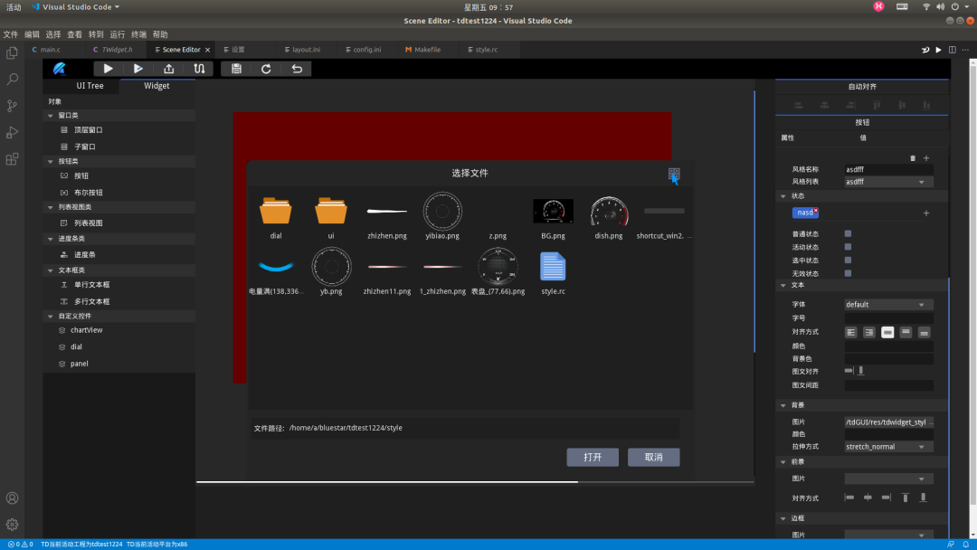The image size is (977, 550).
Task: Click the save floppy disk icon
Action: pos(236,69)
